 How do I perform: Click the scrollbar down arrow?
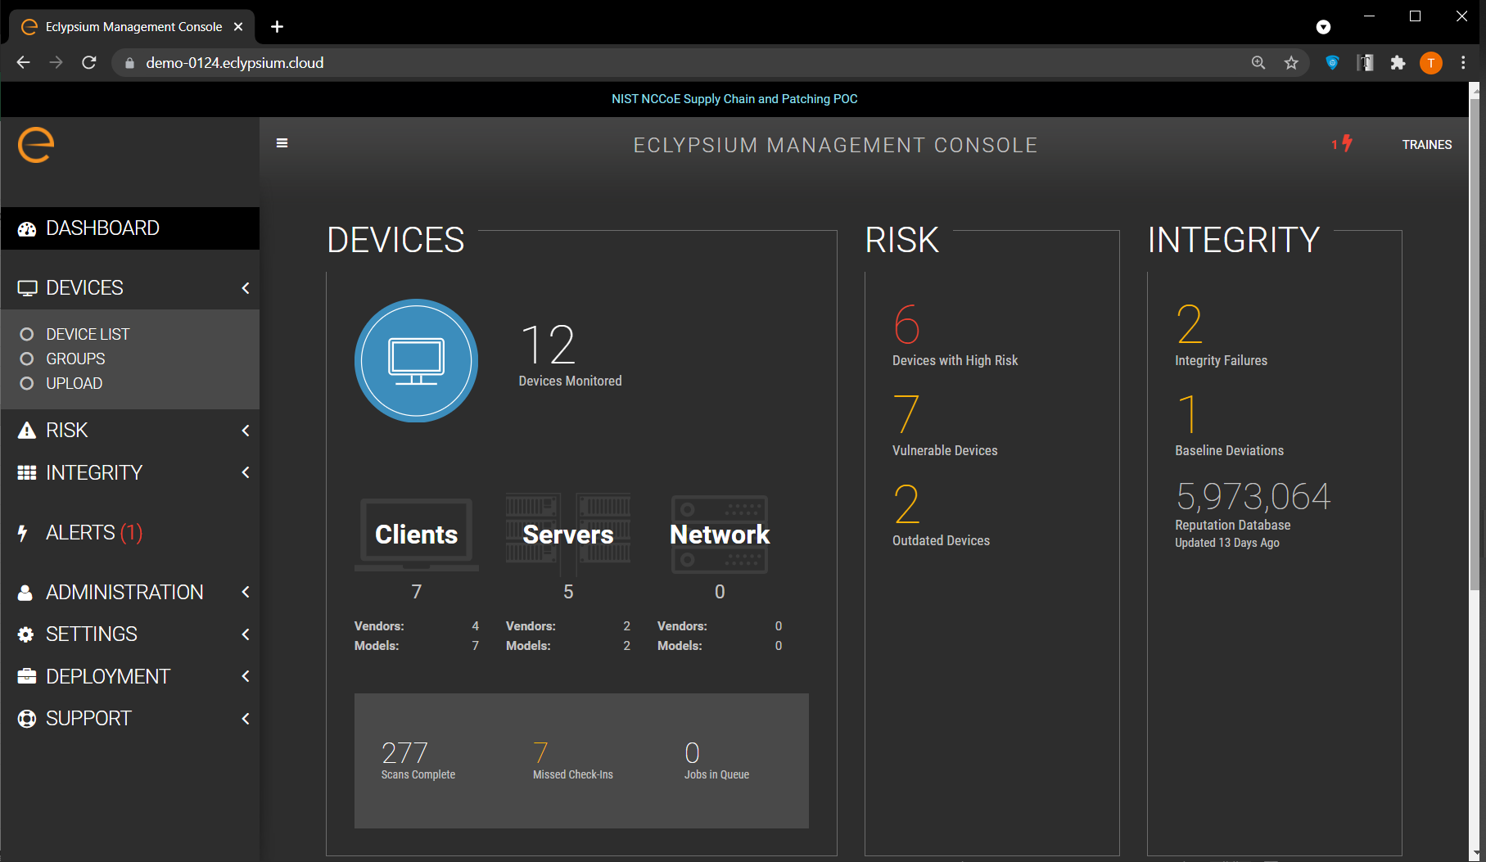coord(1475,854)
